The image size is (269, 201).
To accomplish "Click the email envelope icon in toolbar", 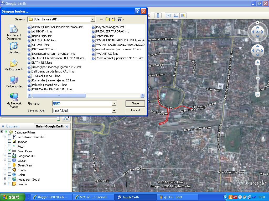I will point(168,15).
